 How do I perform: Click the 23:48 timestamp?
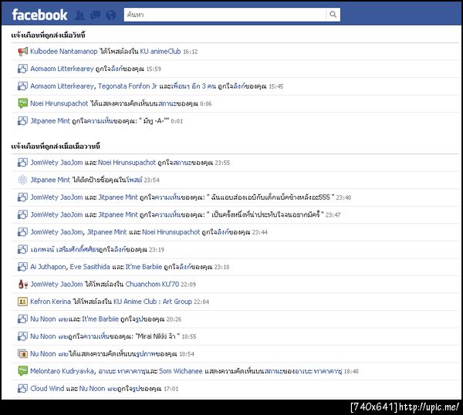343,197
